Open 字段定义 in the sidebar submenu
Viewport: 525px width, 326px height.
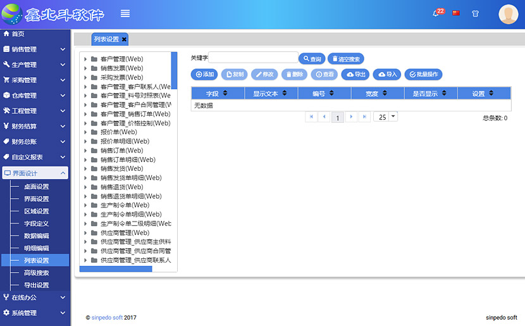(x=36, y=223)
